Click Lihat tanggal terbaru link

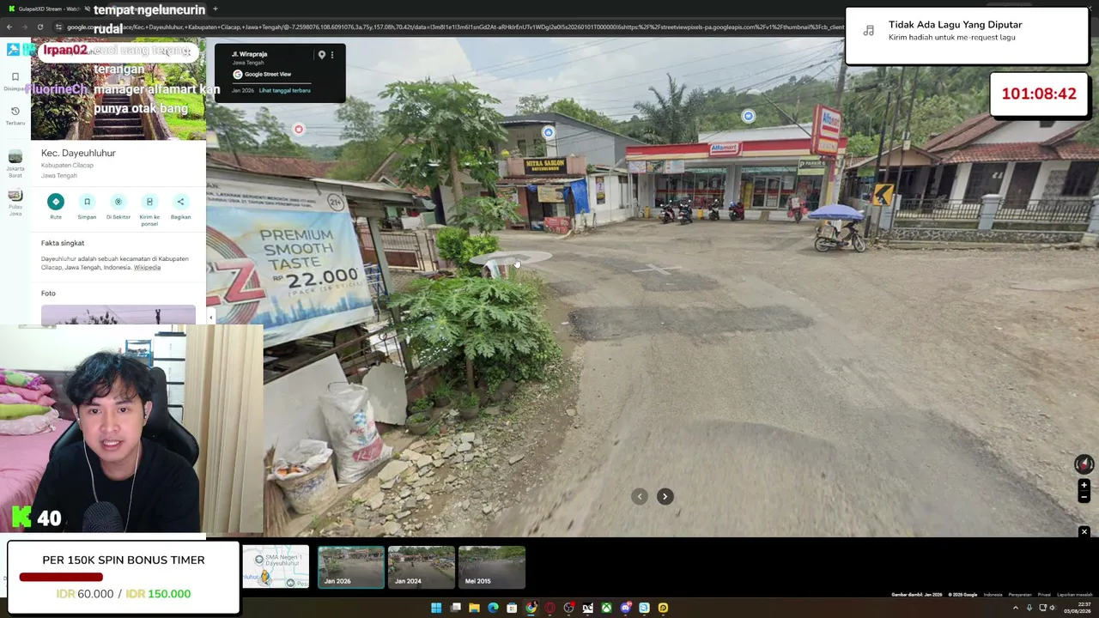click(284, 90)
